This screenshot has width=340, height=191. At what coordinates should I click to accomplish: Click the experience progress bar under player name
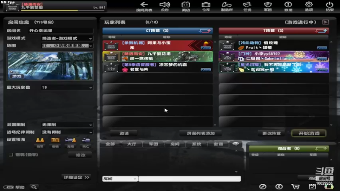pyautogui.click(x=63, y=10)
